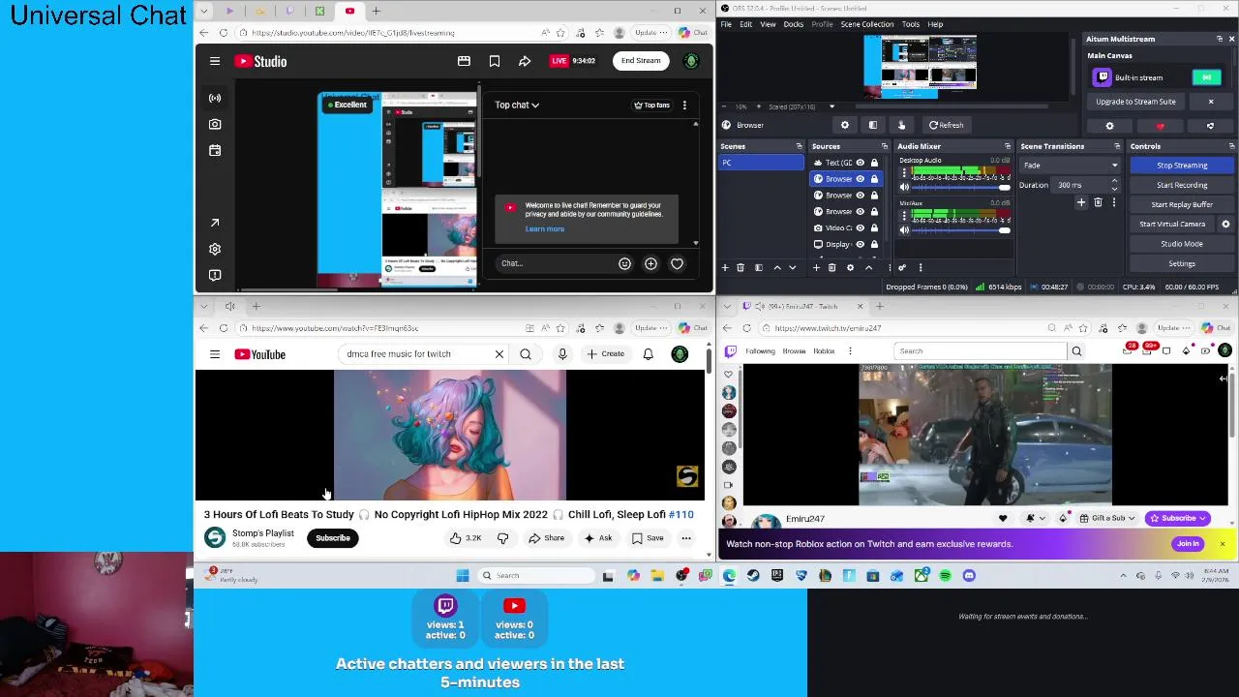Viewport: 1239px width, 697px height.
Task: Open YouTube notifications bell
Action: pyautogui.click(x=648, y=354)
